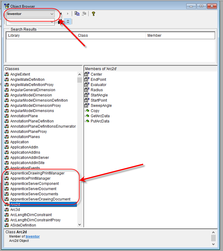Click Classes list scroll up arrow
This screenshot has width=223, height=251.
79,74
